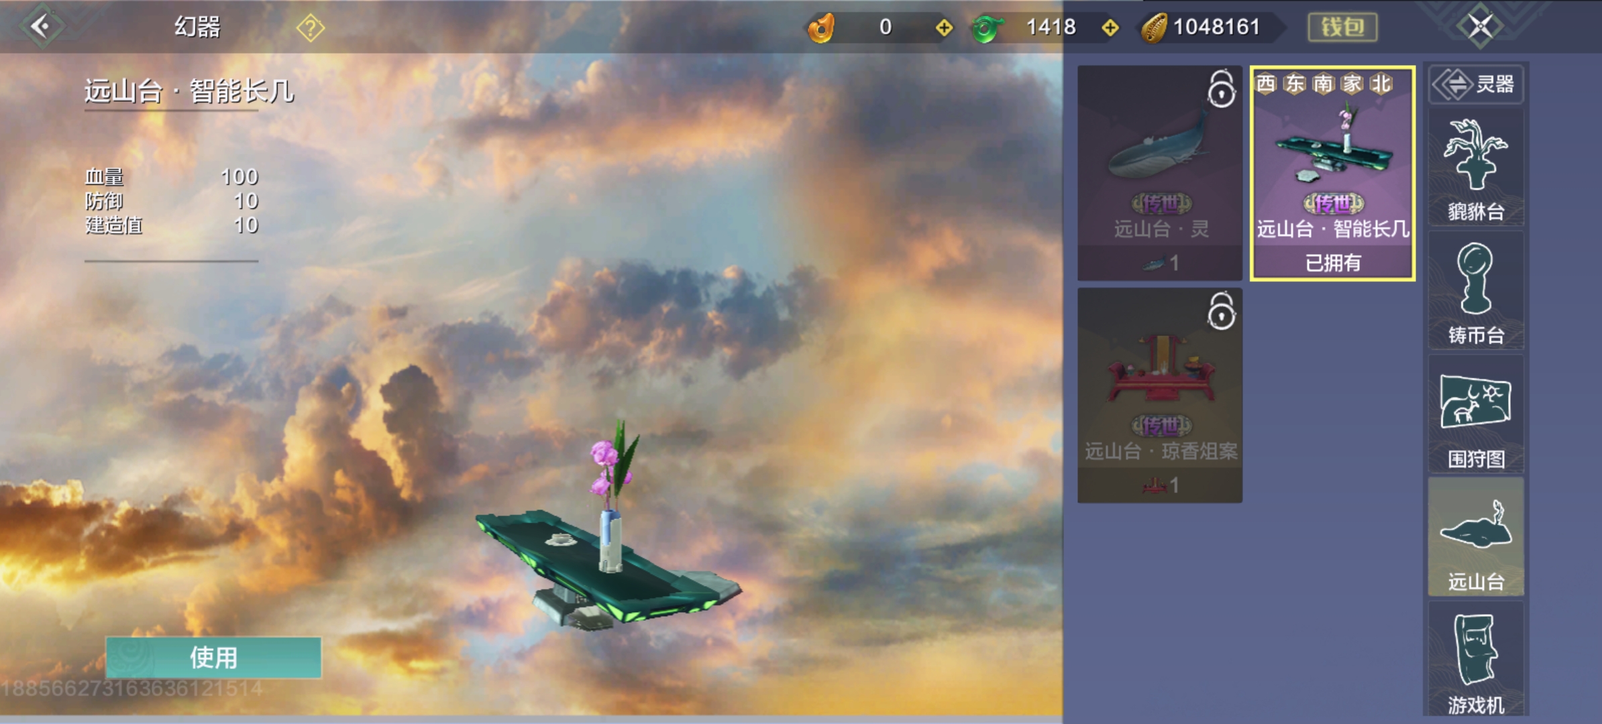Select the owned 远山台·智能长几 item
This screenshot has height=724, width=1602.
1332,173
